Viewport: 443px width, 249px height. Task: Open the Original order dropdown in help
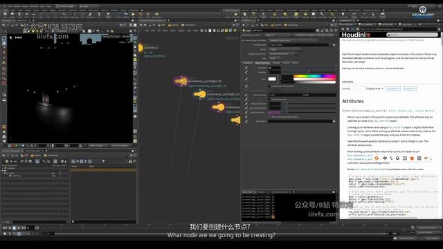pyautogui.click(x=374, y=89)
